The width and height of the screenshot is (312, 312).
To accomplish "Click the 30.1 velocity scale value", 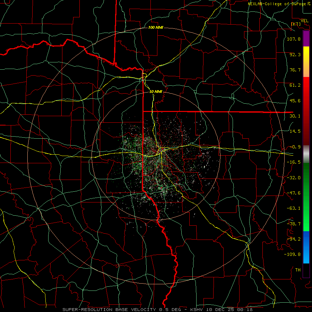I will click(x=295, y=116).
